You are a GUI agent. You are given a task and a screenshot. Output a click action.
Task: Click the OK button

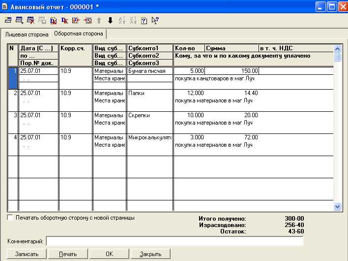click(109, 254)
